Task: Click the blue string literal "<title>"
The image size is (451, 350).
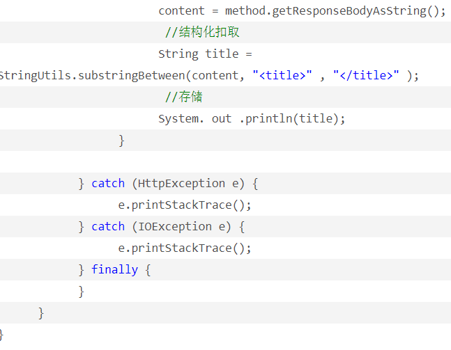Action: point(282,76)
